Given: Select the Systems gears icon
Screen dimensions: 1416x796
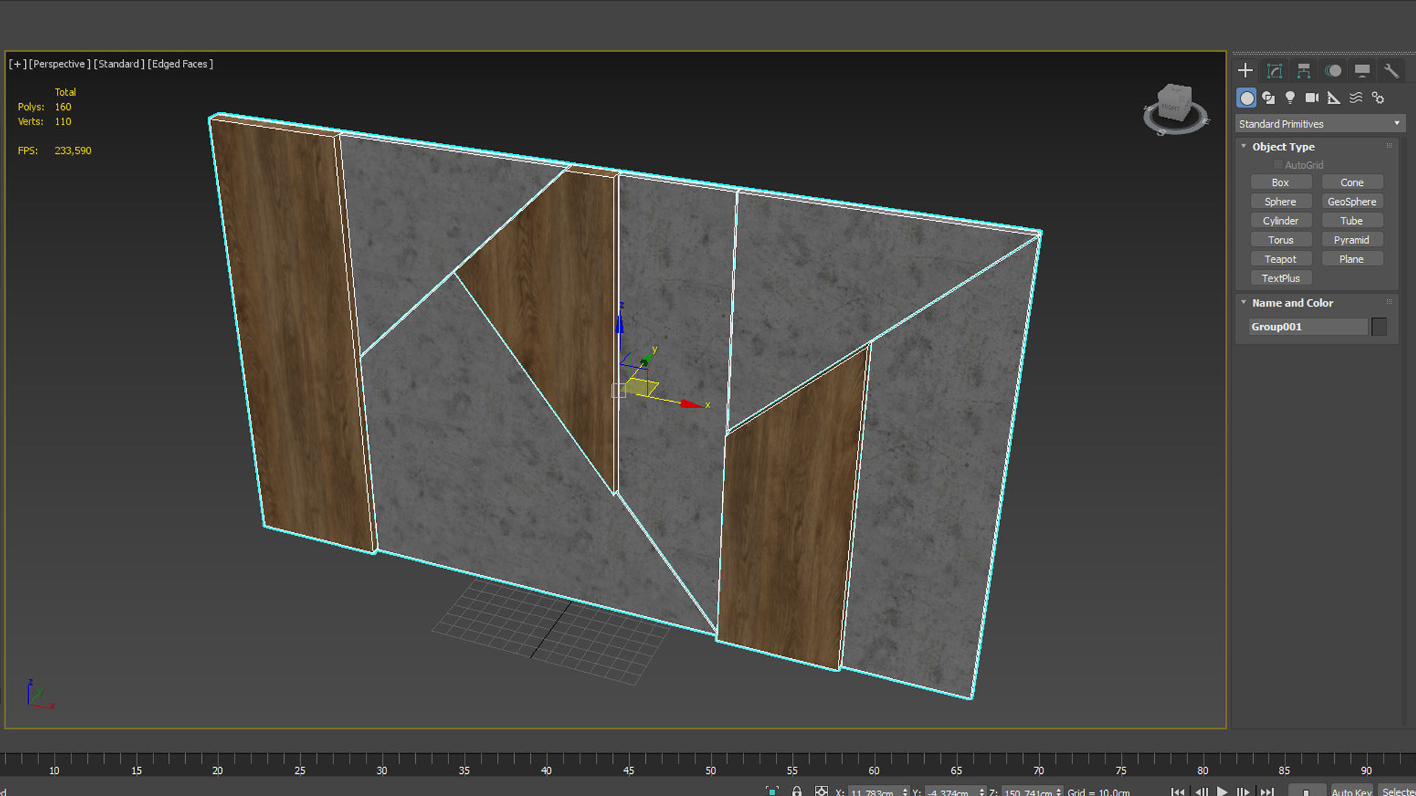Looking at the screenshot, I should (1378, 98).
